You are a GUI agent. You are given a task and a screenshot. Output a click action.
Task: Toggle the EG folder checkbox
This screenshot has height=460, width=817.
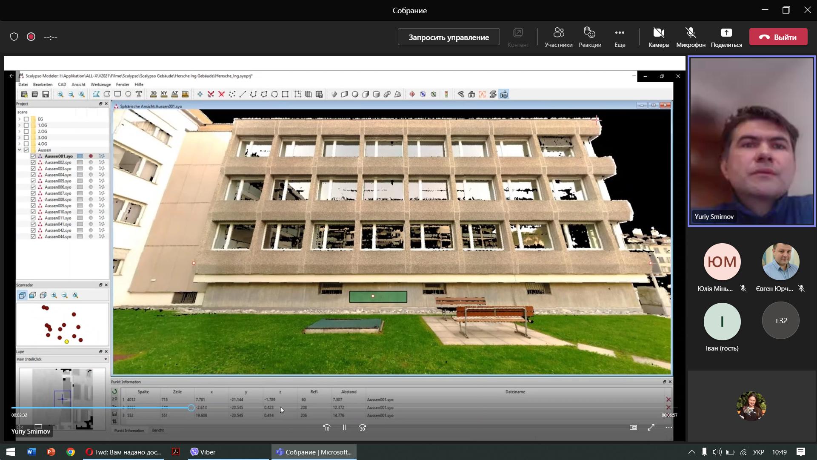(26, 119)
